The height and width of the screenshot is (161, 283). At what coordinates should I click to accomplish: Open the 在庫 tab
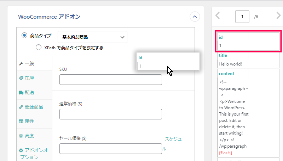(34, 78)
